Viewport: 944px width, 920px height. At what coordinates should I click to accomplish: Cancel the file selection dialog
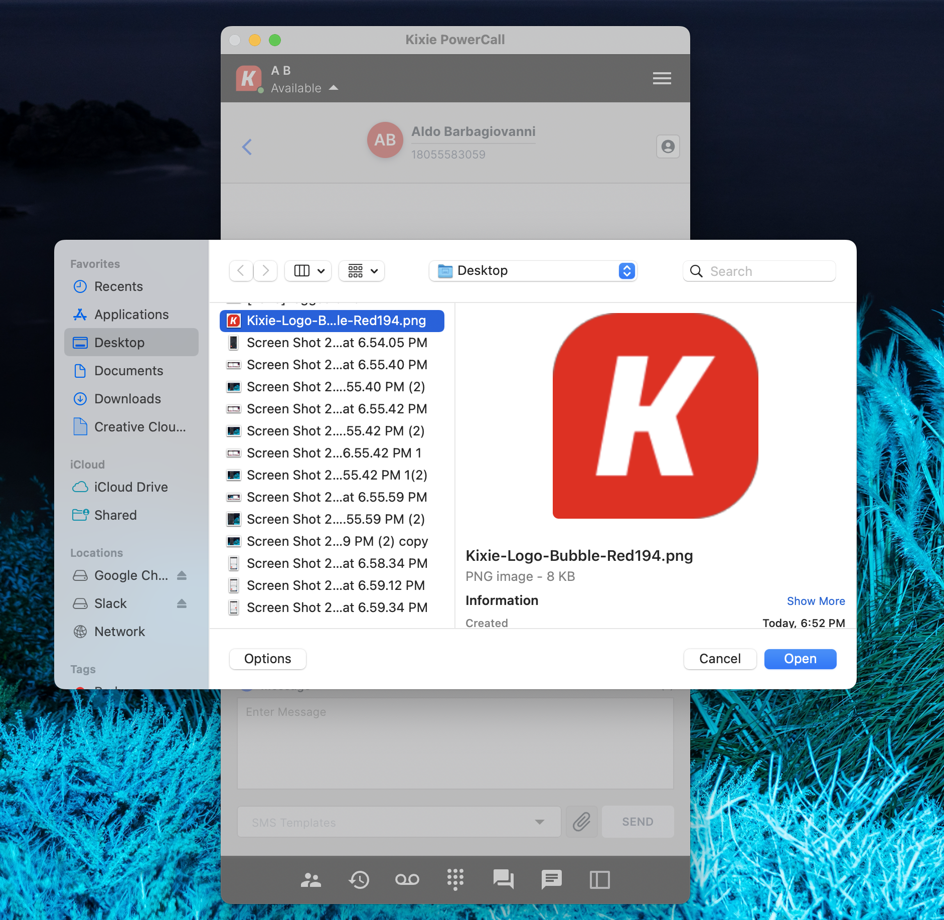click(x=720, y=659)
